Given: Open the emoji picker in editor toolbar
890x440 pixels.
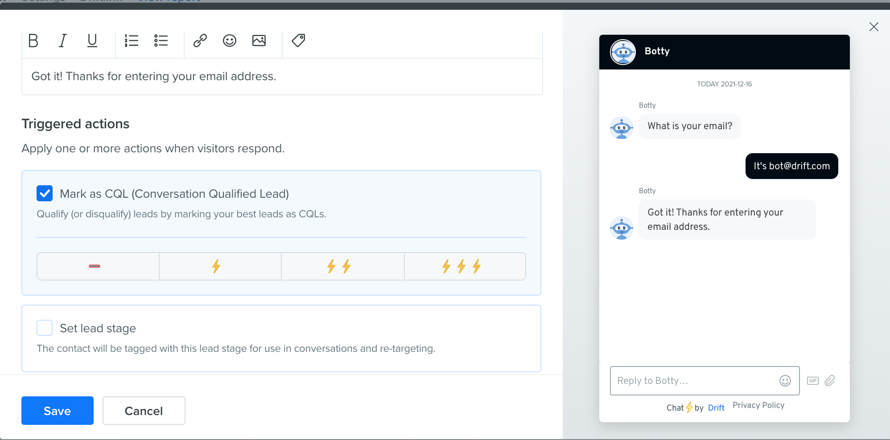Looking at the screenshot, I should pos(230,41).
